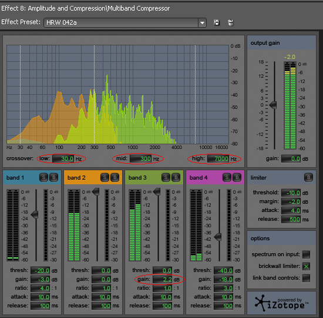Click band 1 thresh value -20.0
The width and height of the screenshot is (323, 318).
coord(40,270)
